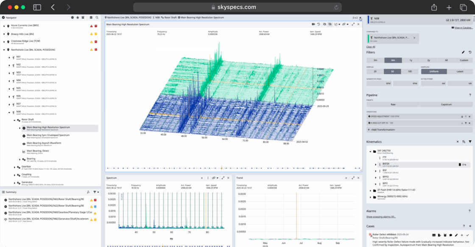
Task: Remove compared Northshore Live chip
Action: [x=414, y=38]
